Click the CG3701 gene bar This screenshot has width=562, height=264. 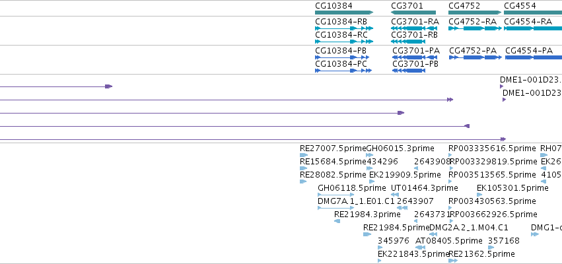pos(413,13)
